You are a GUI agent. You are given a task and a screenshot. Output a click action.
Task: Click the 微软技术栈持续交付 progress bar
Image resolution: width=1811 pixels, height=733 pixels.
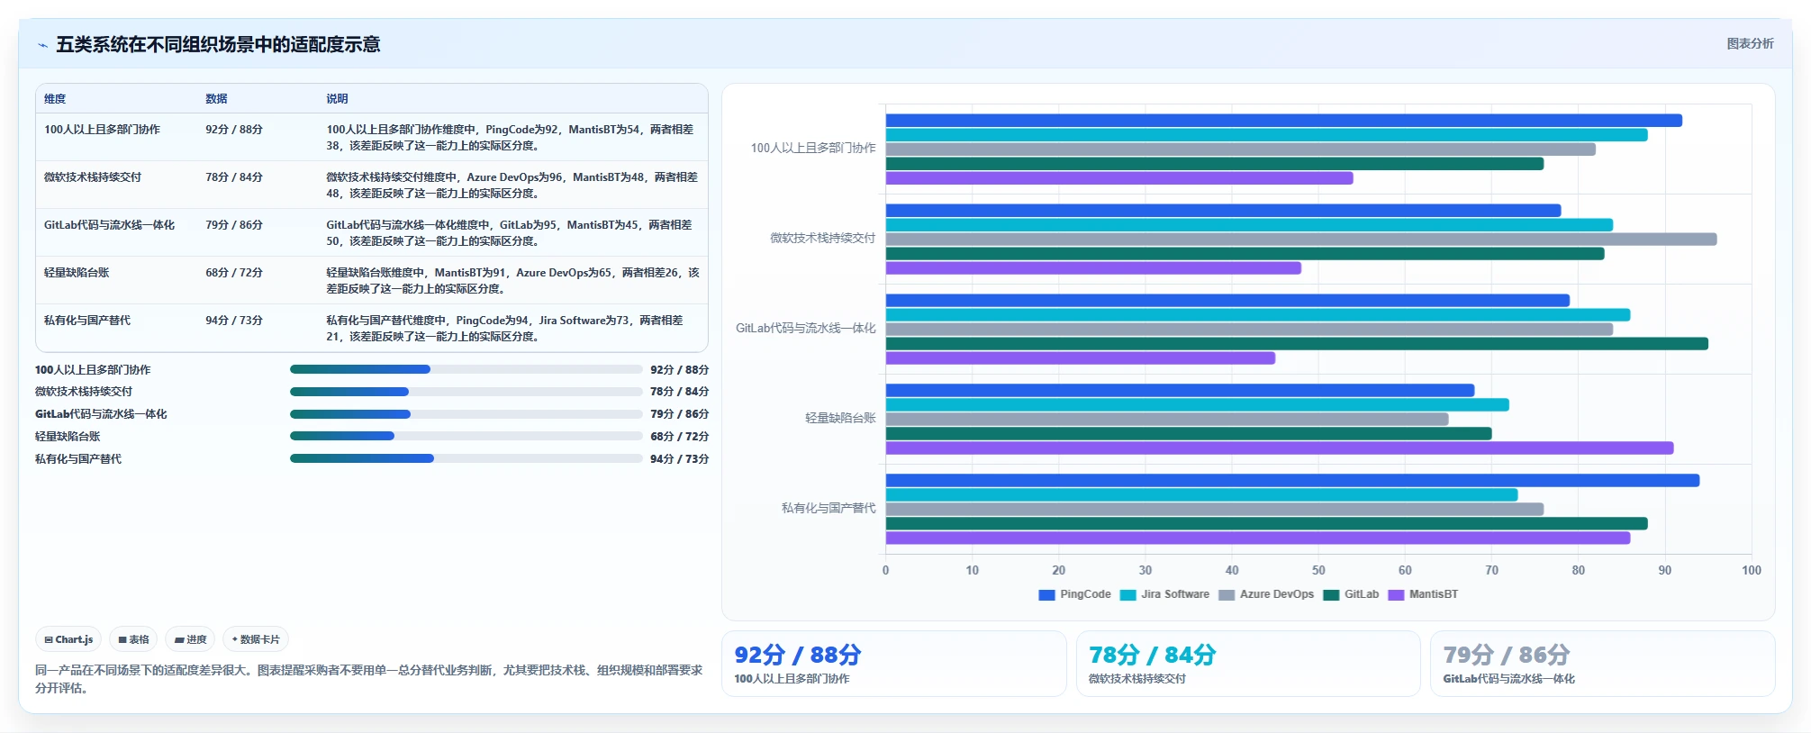point(466,392)
